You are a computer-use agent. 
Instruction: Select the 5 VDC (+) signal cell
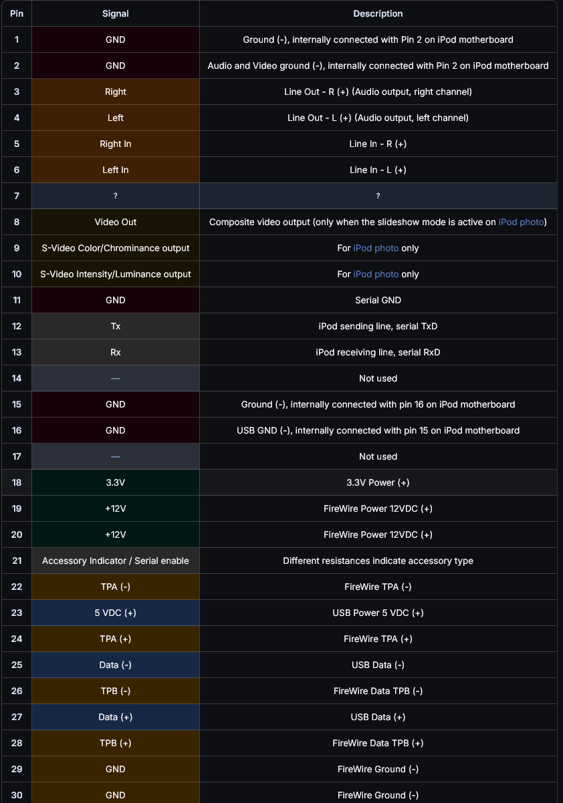(116, 613)
